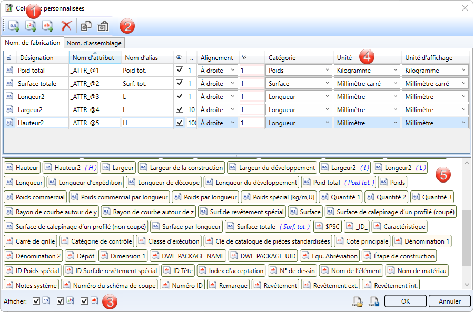Toggle Afficher checkbox for integer attributes
Viewport: 474px width, 312px height.
[60, 301]
